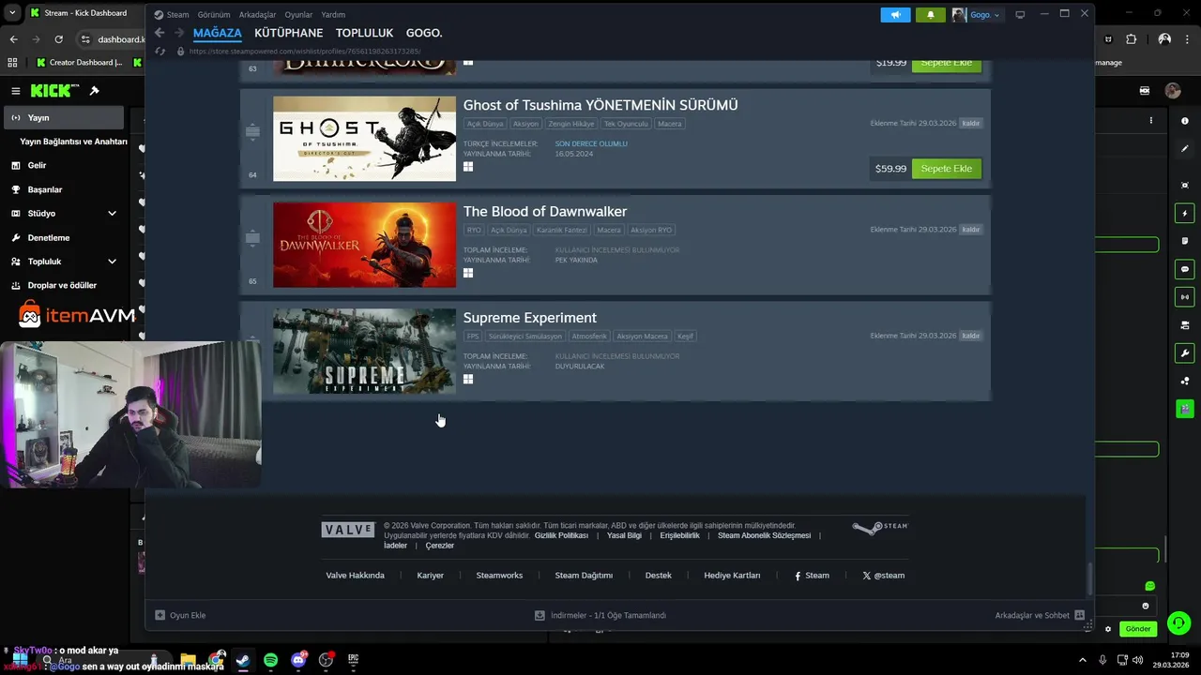1201x675 pixels.
Task: Open Gizlilik Politikası link
Action: click(x=561, y=535)
